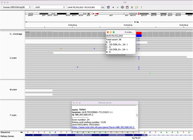
Task: Open the NCBI gene link for NM_001366145.2
Action: pos(103,127)
